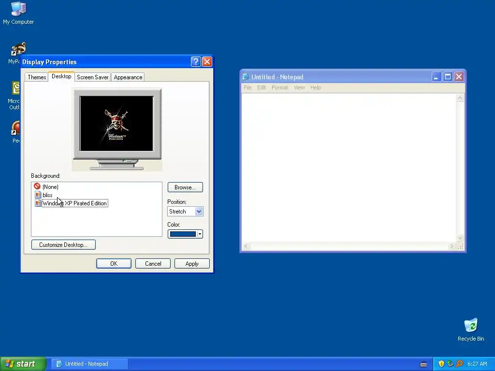495x371 pixels.
Task: Click the 6:27 AM clock in the taskbar
Action: coord(477,364)
